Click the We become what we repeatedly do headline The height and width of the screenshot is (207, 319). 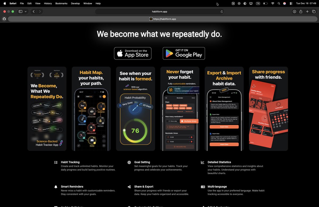159,34
